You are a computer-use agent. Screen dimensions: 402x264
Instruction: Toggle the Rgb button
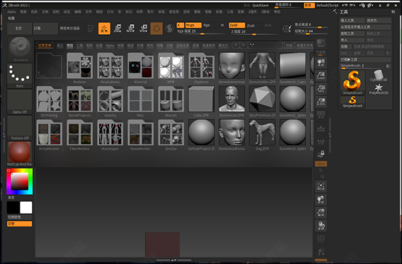click(x=206, y=25)
